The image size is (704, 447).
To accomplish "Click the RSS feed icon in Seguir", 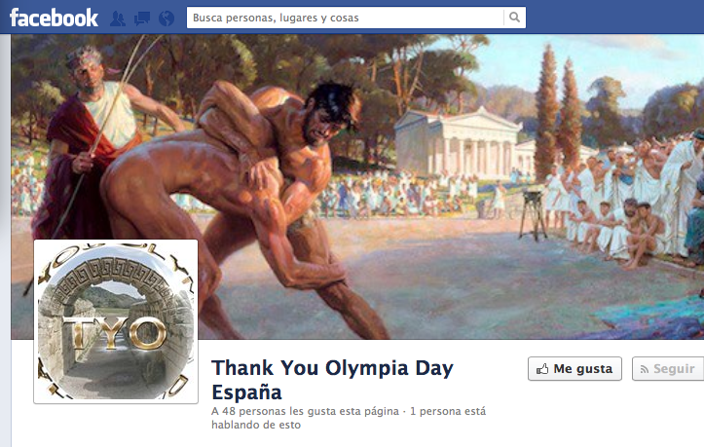I will coord(645,369).
